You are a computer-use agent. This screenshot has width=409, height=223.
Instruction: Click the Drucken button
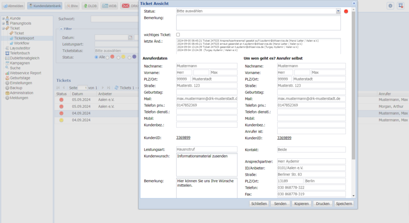click(x=323, y=204)
